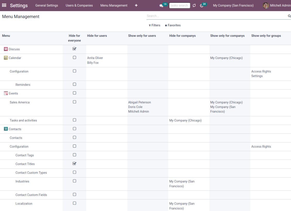Click the Sales America menu name

pyautogui.click(x=20, y=102)
